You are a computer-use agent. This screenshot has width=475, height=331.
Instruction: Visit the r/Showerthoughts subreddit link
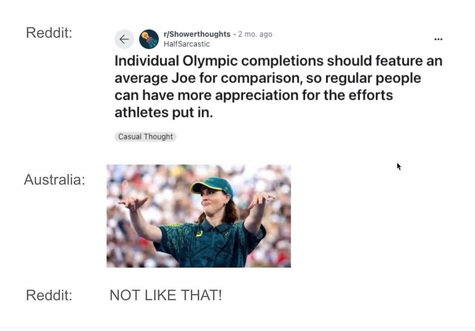[x=197, y=34]
